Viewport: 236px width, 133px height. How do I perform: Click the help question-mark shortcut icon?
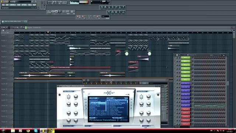point(123,7)
